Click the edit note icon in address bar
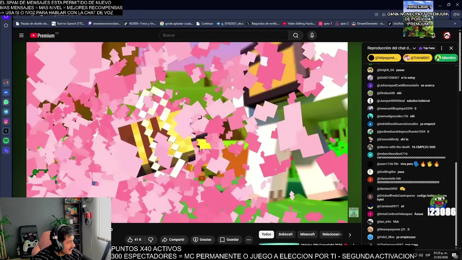 coord(377,14)
